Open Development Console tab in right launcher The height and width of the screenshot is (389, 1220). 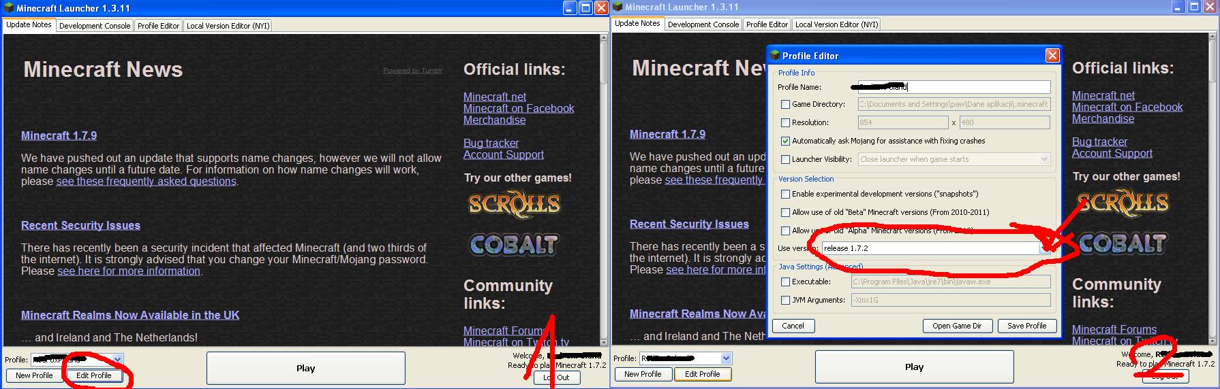[x=703, y=24]
